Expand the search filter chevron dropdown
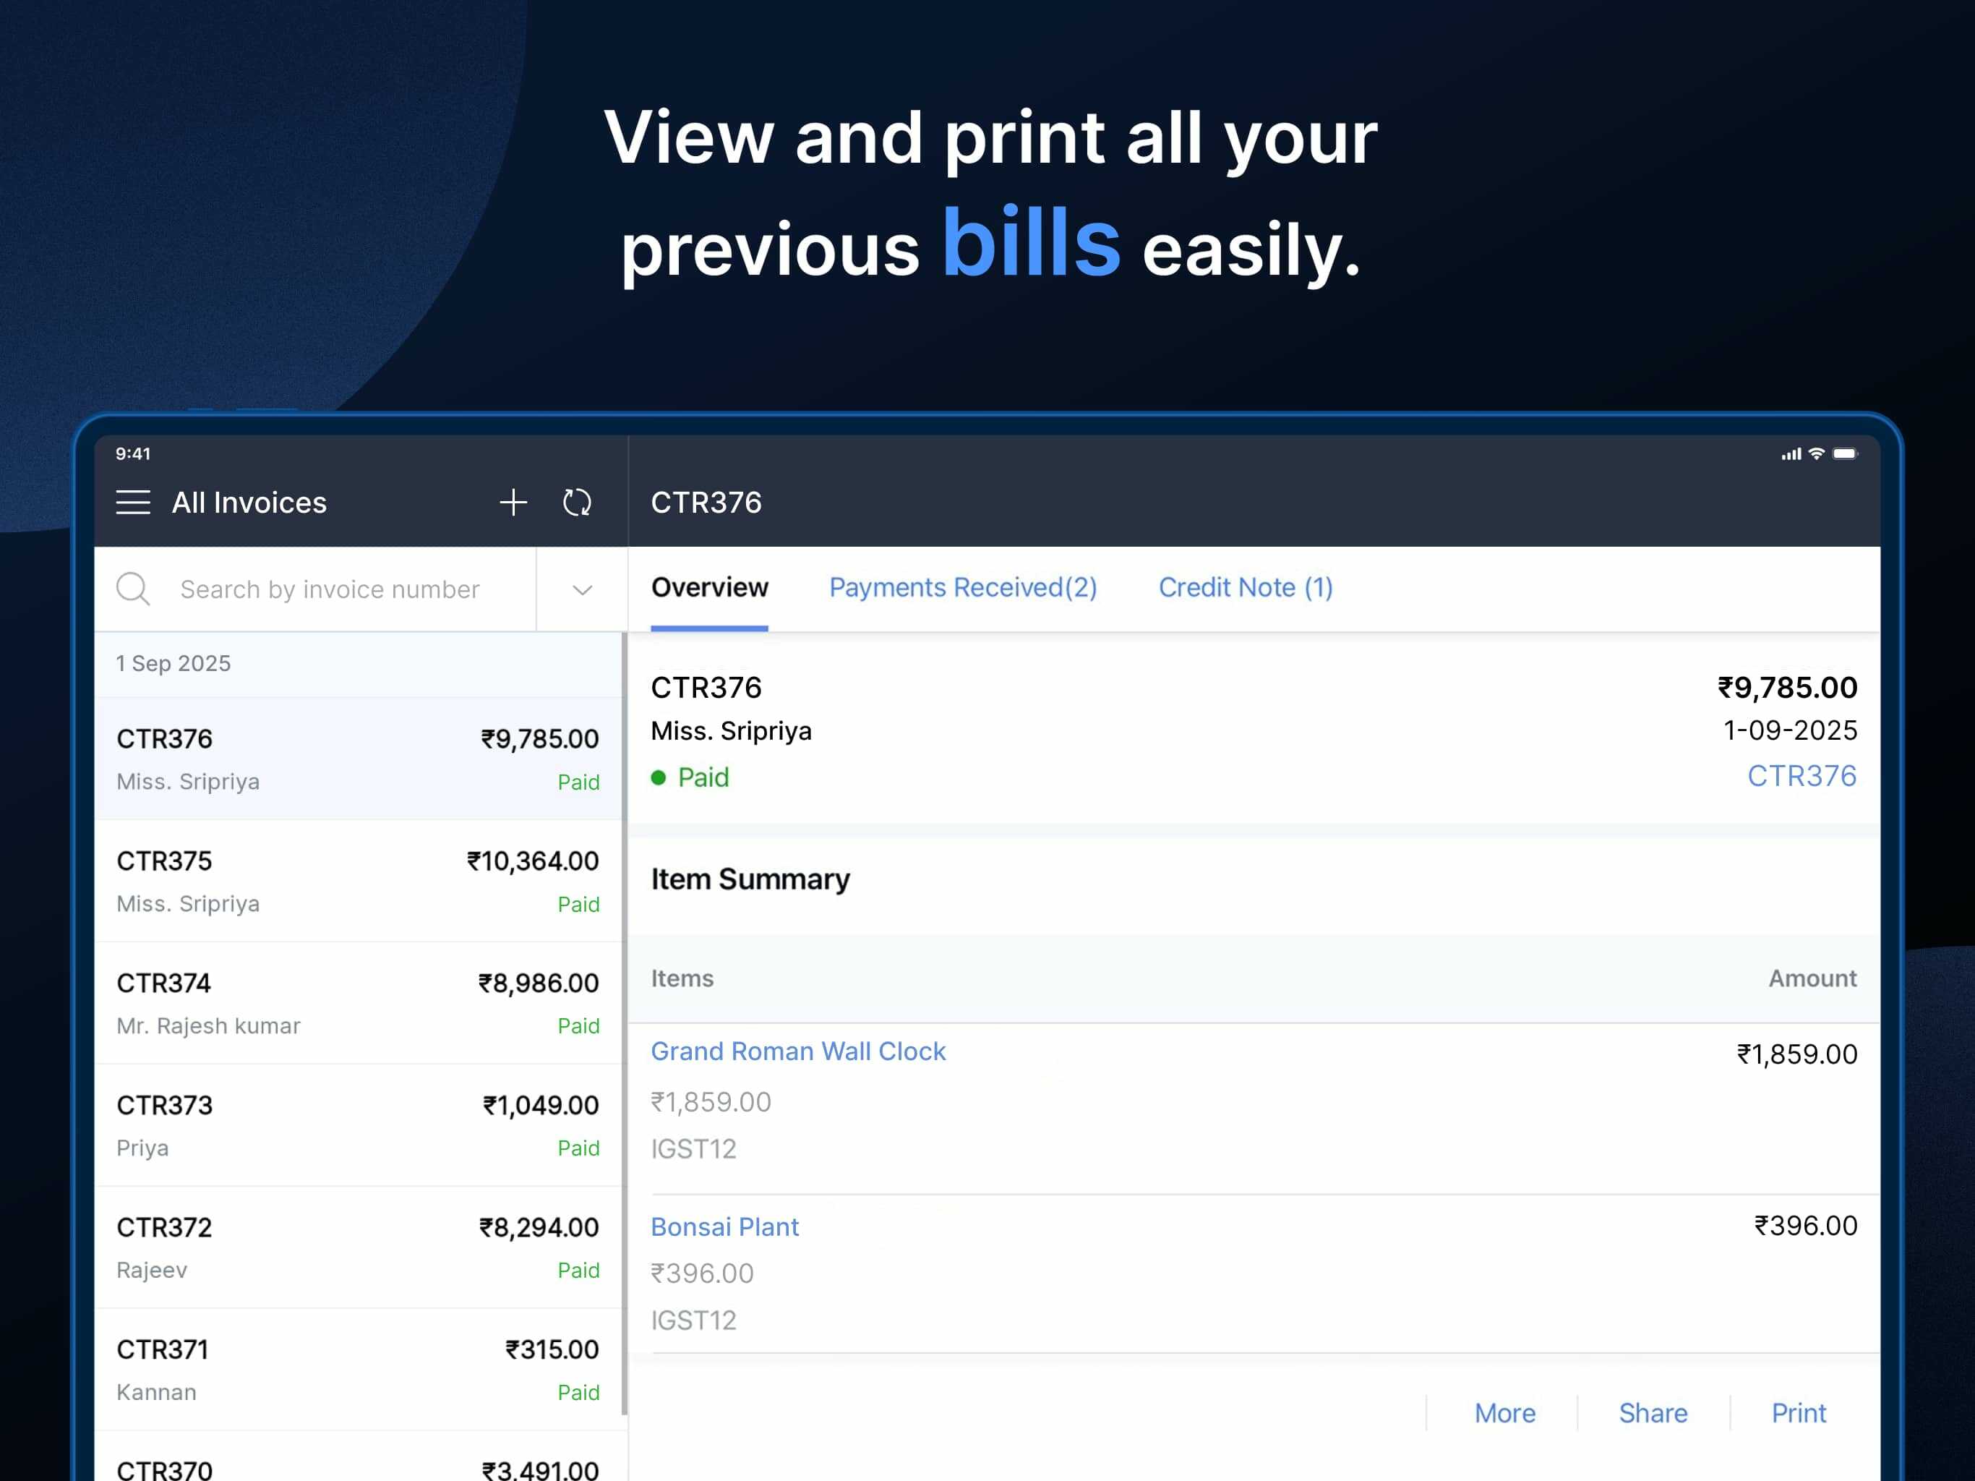 582,589
